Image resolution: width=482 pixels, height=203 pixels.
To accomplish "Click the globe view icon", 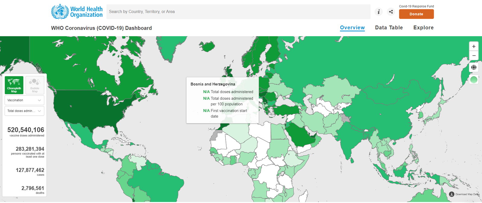I will pos(474,67).
